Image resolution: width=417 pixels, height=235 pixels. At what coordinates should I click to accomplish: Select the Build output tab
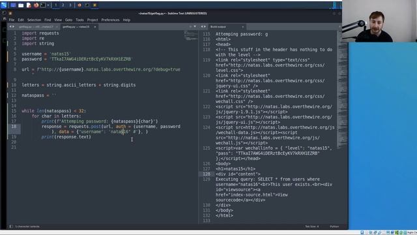pos(218,27)
